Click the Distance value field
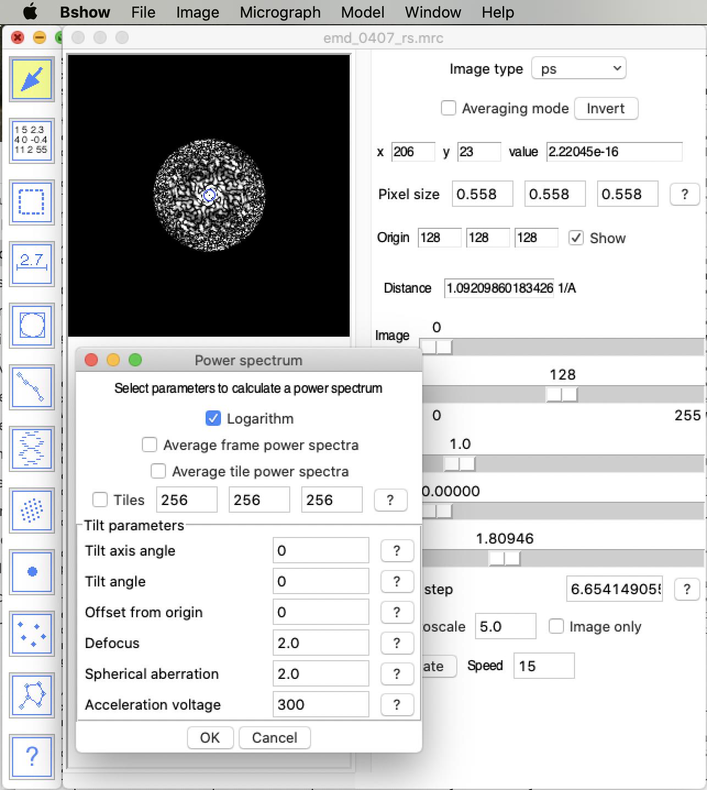The height and width of the screenshot is (790, 707). pos(499,288)
